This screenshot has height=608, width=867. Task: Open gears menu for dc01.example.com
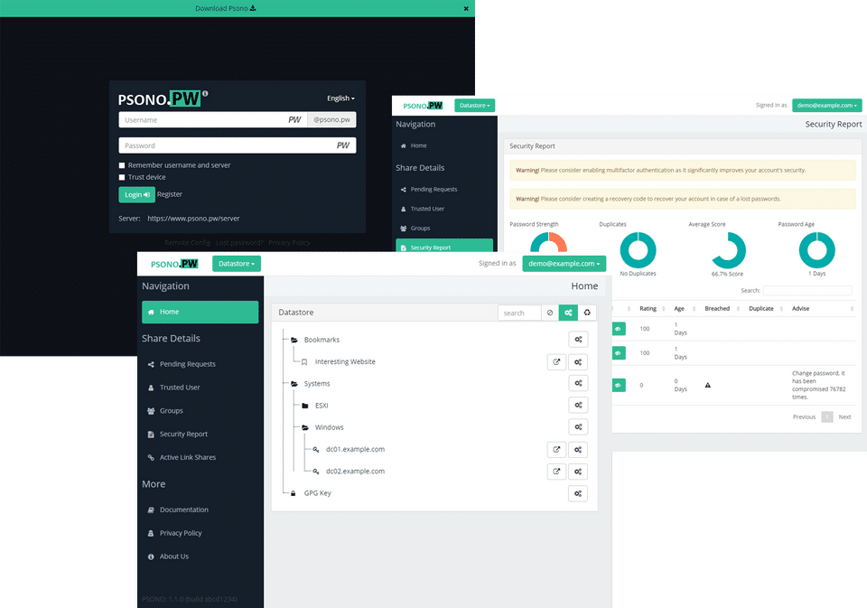(x=578, y=450)
